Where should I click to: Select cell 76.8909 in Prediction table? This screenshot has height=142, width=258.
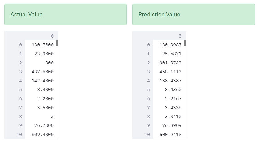[168, 125]
